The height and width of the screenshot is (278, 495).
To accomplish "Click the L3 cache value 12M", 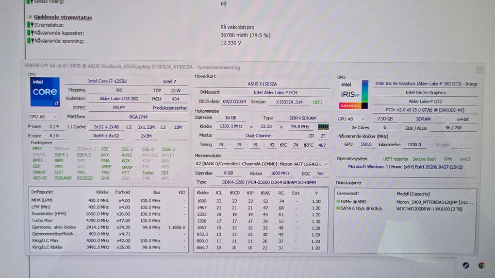I will 178,127.
